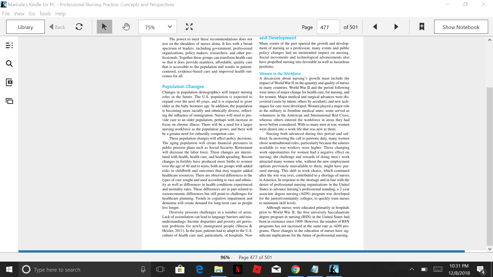Click the scrollbar up arrow
The image size is (493, 277).
(x=490, y=40)
